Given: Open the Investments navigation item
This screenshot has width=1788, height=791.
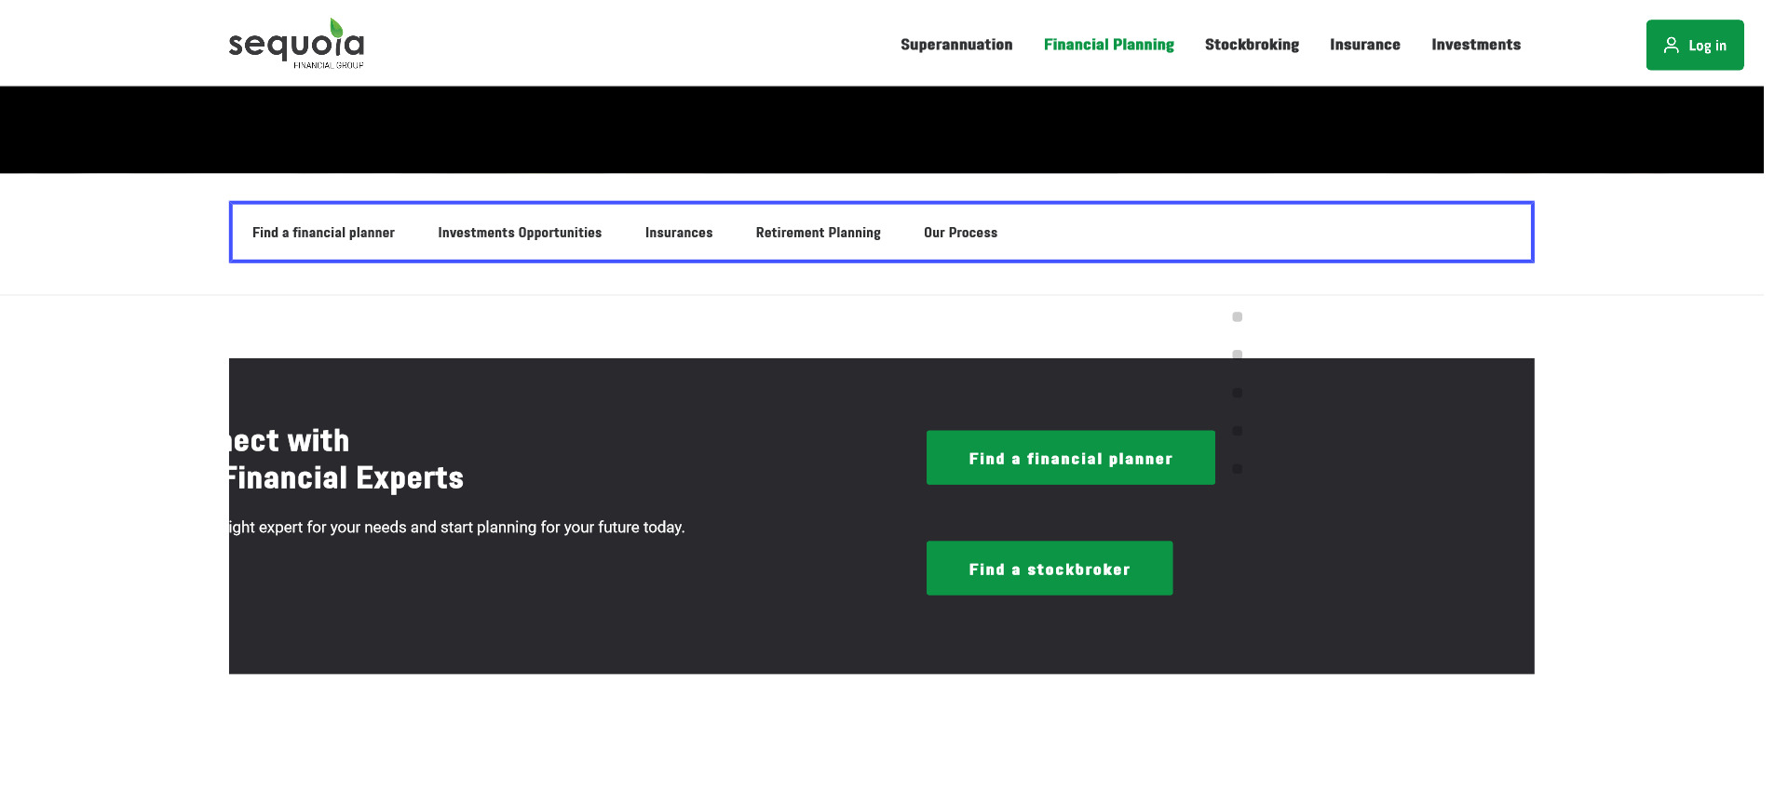Looking at the screenshot, I should pos(1475,45).
